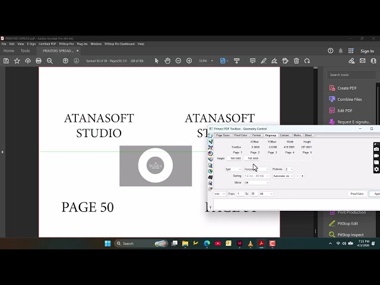The image size is (380, 285).
Task: Switch to Proof Color tab in Toolbox
Action: tap(240, 135)
